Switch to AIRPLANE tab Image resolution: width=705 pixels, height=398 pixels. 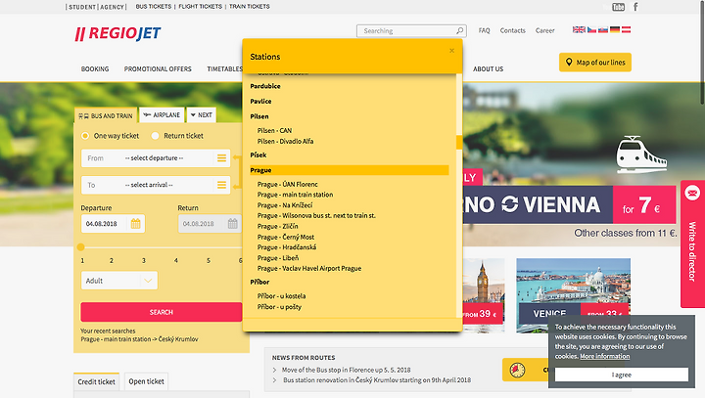[162, 115]
